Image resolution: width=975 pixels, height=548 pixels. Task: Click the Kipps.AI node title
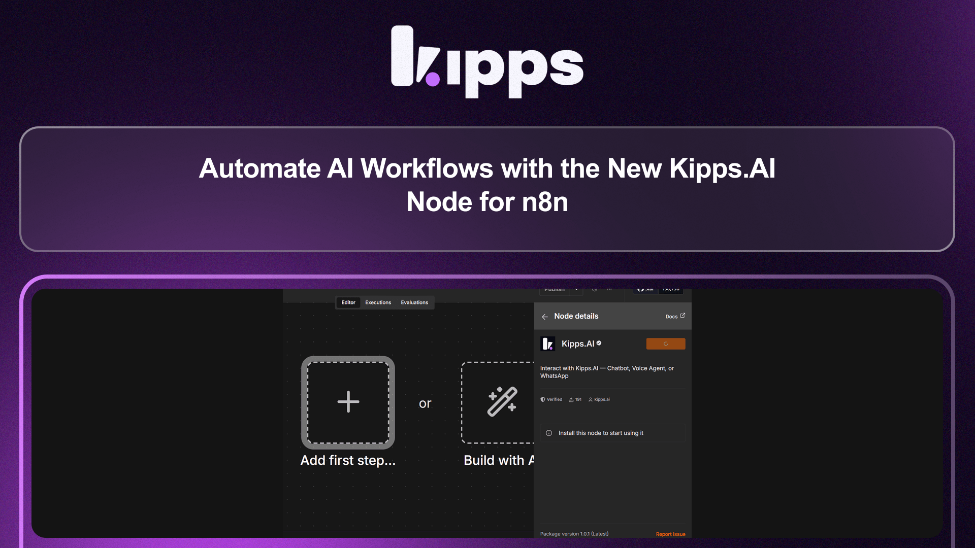(x=578, y=344)
